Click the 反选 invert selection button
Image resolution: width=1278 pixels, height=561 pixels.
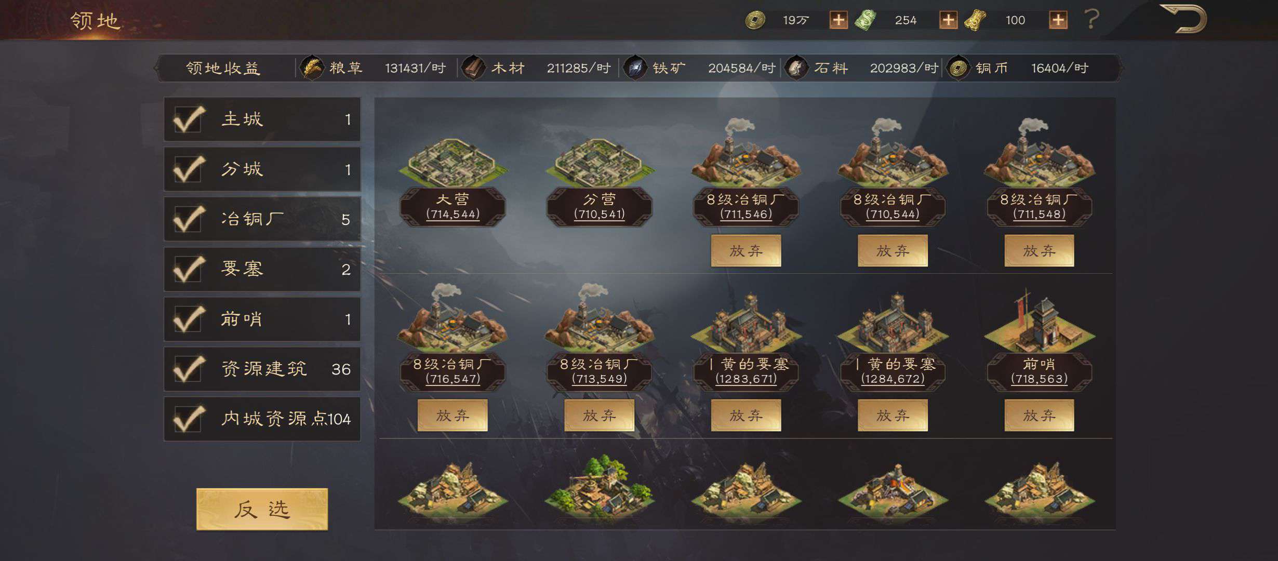[262, 509]
